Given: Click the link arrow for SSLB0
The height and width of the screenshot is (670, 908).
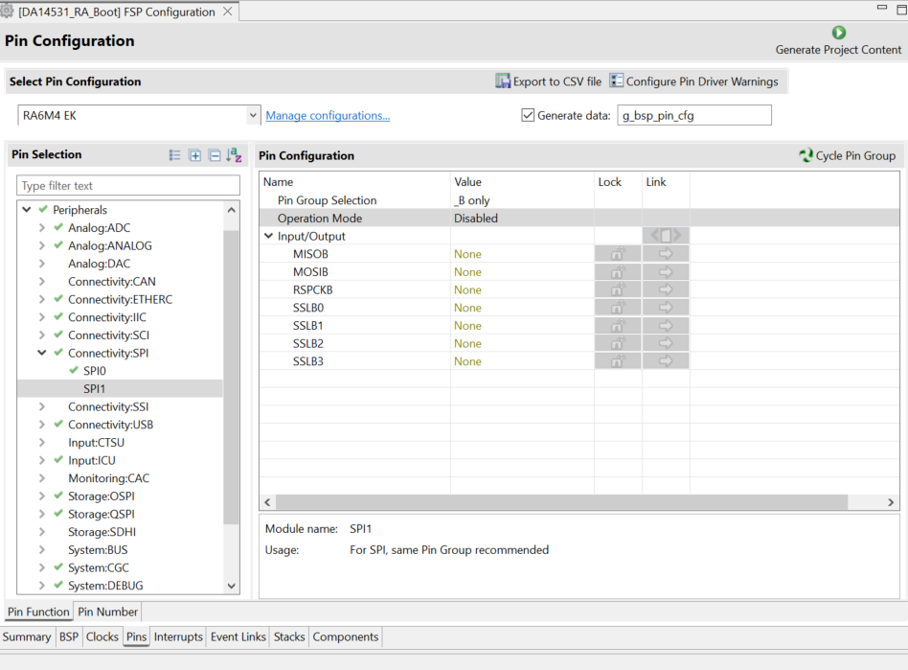Looking at the screenshot, I should coord(666,308).
